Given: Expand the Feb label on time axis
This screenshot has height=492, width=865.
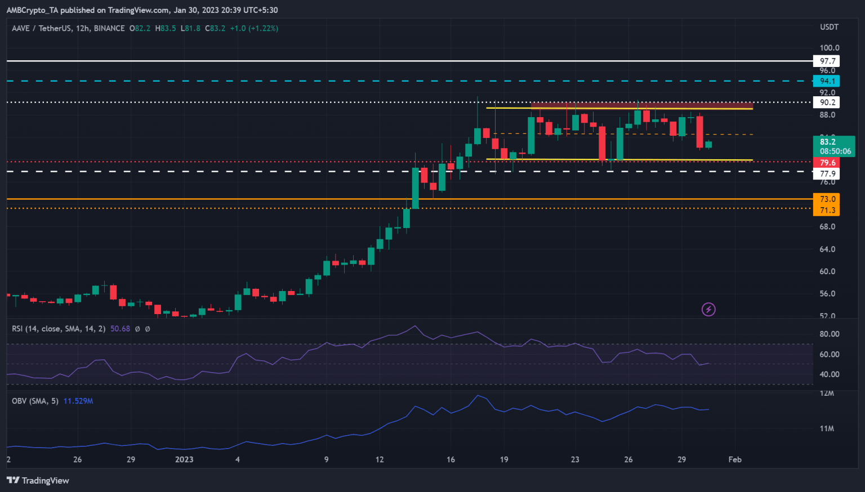Looking at the screenshot, I should coord(735,459).
